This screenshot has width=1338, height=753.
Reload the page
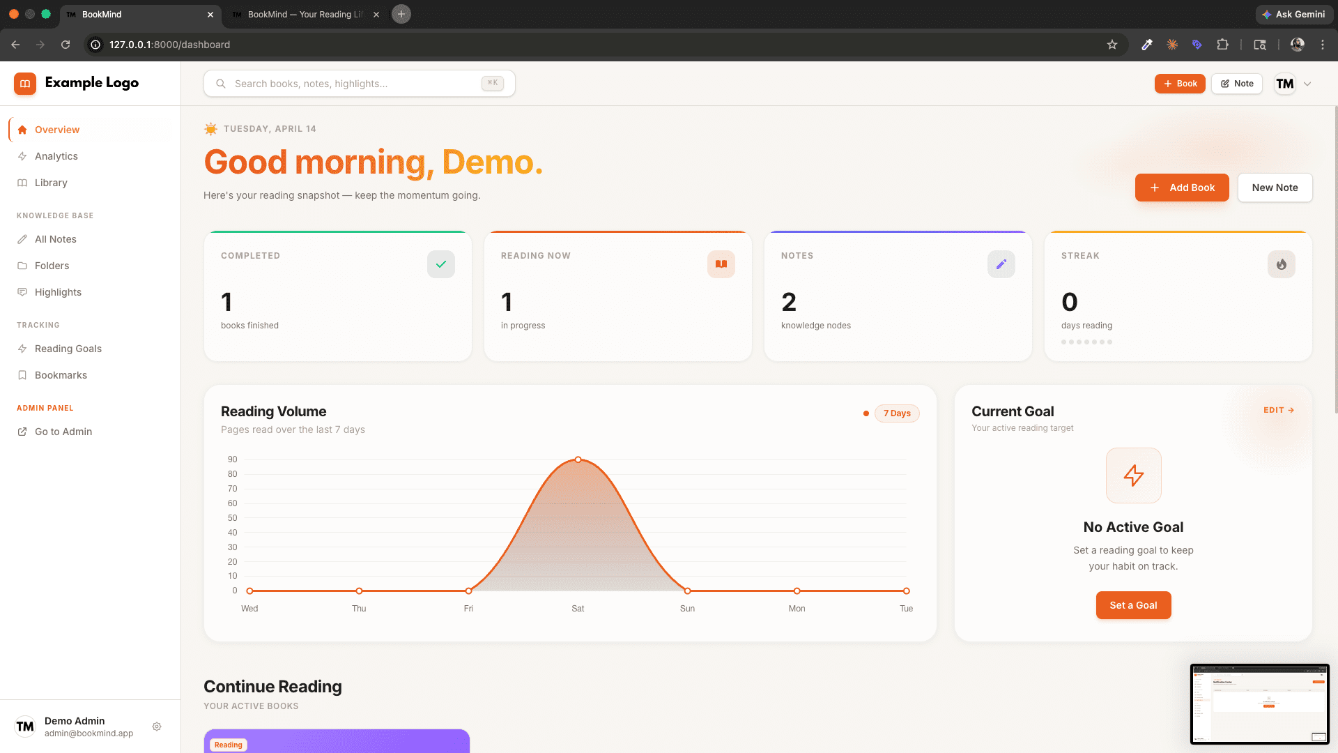tap(66, 45)
